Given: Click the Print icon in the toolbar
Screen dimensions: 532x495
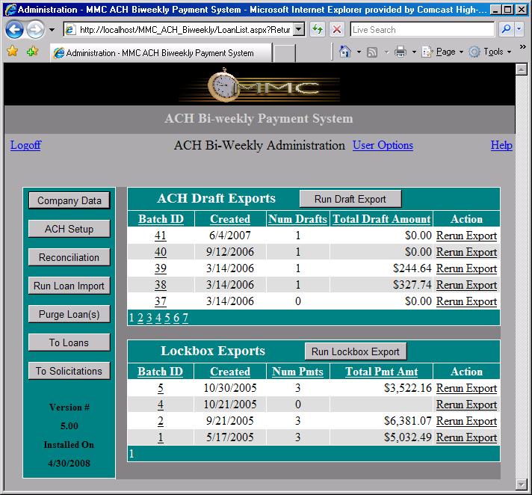Looking at the screenshot, I should tap(400, 52).
